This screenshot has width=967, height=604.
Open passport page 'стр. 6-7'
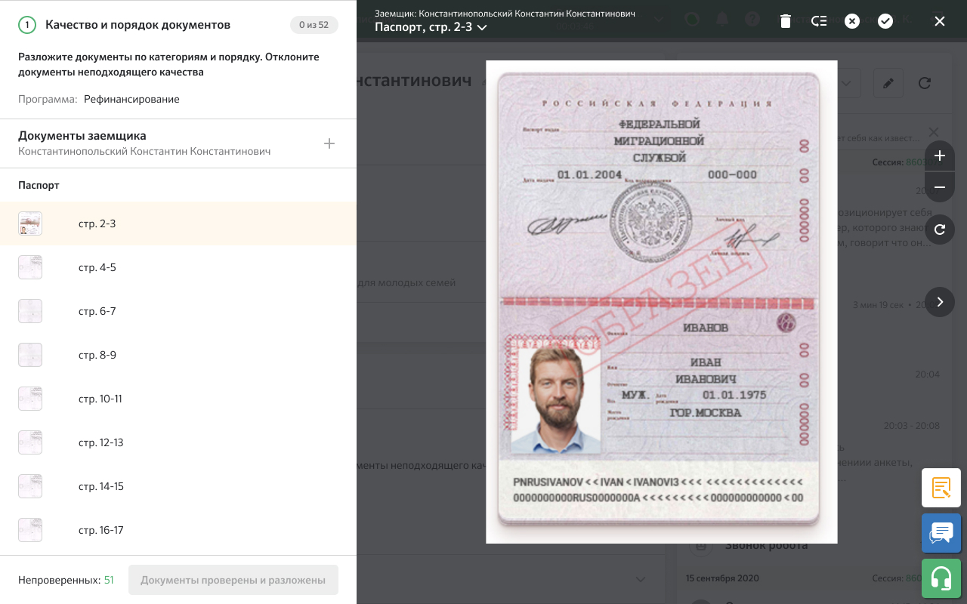coord(178,311)
